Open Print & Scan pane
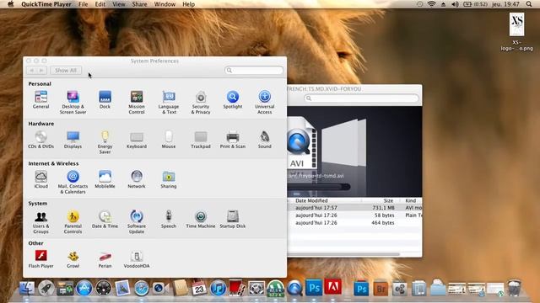The width and height of the screenshot is (540, 303). pos(233,140)
